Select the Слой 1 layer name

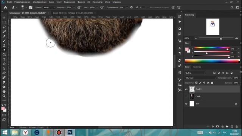tap(199, 97)
